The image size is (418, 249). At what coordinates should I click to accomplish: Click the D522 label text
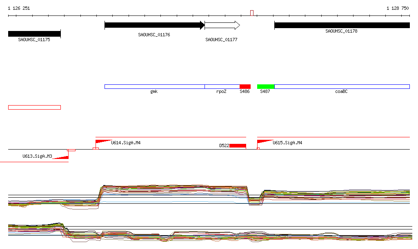click(224, 145)
